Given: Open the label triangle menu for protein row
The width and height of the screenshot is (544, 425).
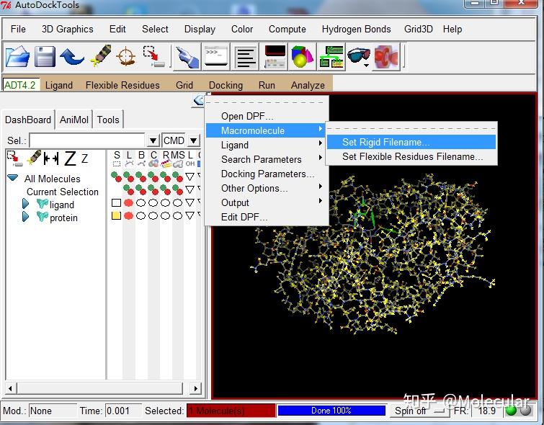Looking at the screenshot, I should (189, 216).
